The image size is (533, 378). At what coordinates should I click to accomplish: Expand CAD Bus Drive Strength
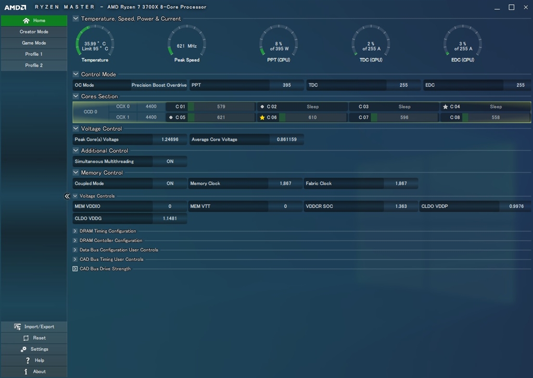coord(75,269)
